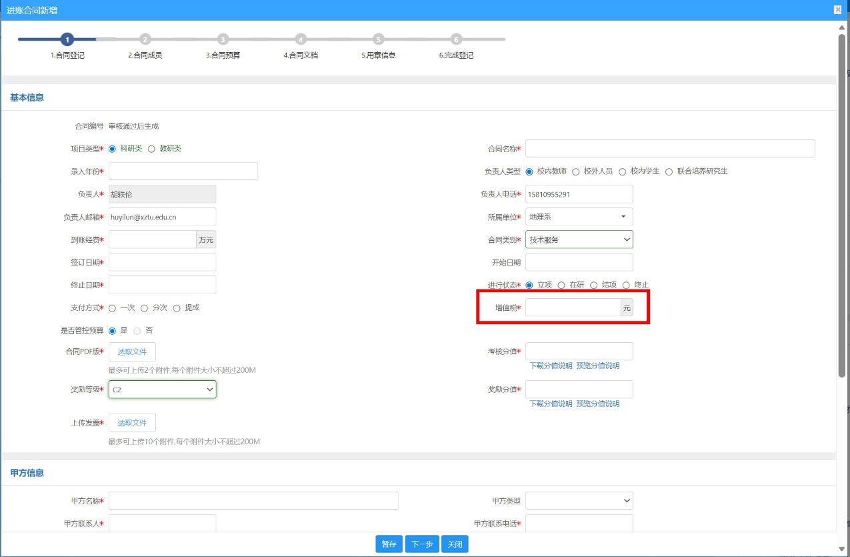Screen dimensions: 850x557
Task: Click step 6 完成登记 circle icon
Action: 456,39
